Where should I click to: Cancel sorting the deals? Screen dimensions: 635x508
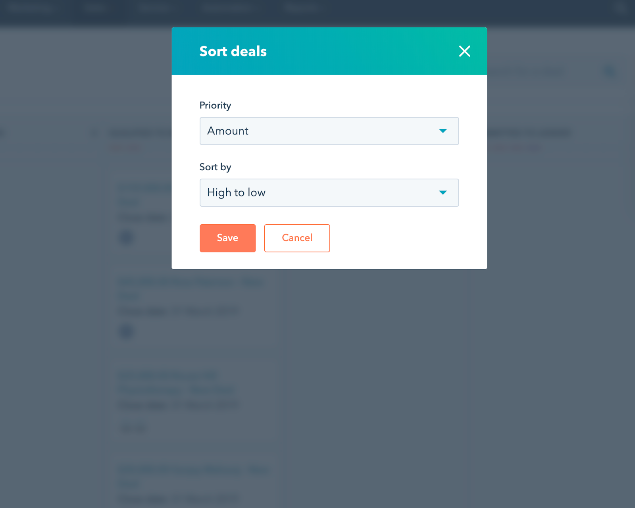[x=297, y=238]
